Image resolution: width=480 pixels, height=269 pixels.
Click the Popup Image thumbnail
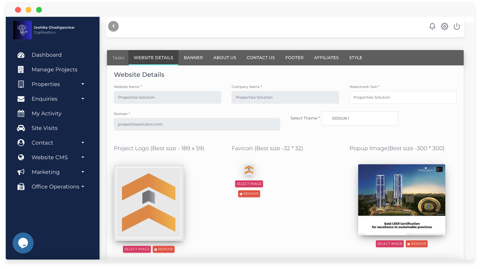[401, 200]
